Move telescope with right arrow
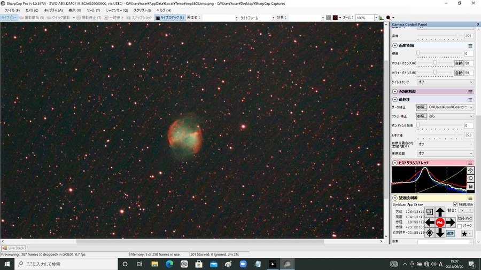 pos(451,223)
